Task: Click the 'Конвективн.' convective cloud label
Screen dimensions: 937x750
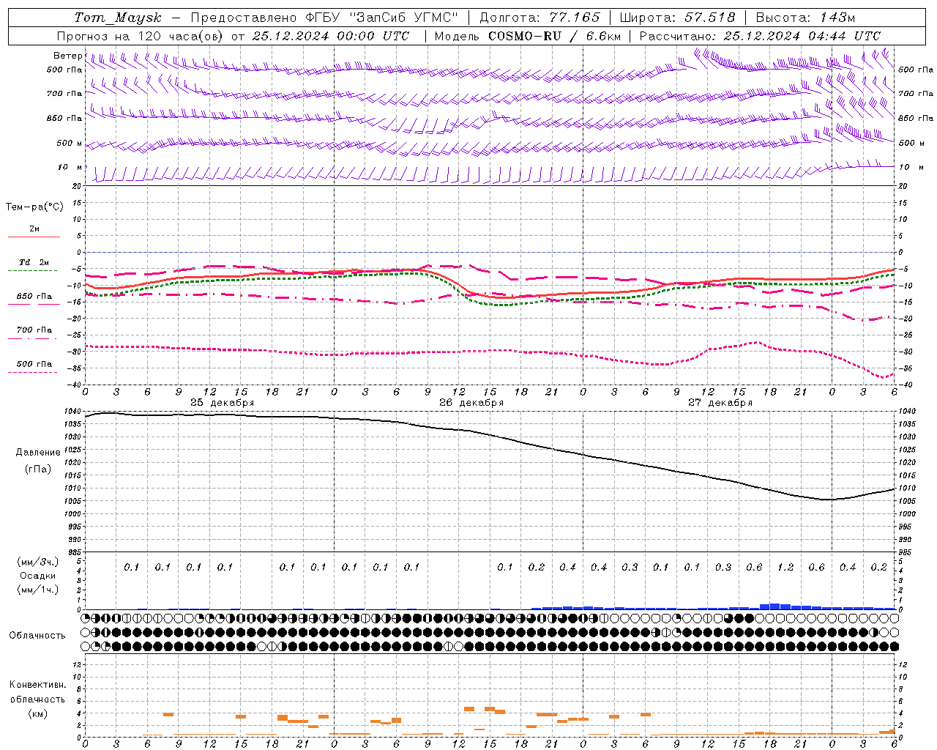Action: click(x=37, y=685)
